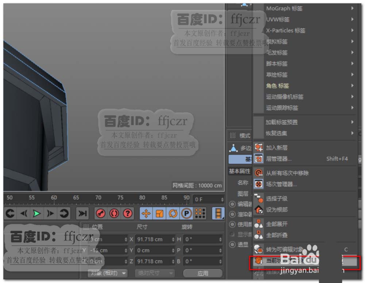Toggle the autokeying icon
The width and height of the screenshot is (365, 283).
point(114,213)
